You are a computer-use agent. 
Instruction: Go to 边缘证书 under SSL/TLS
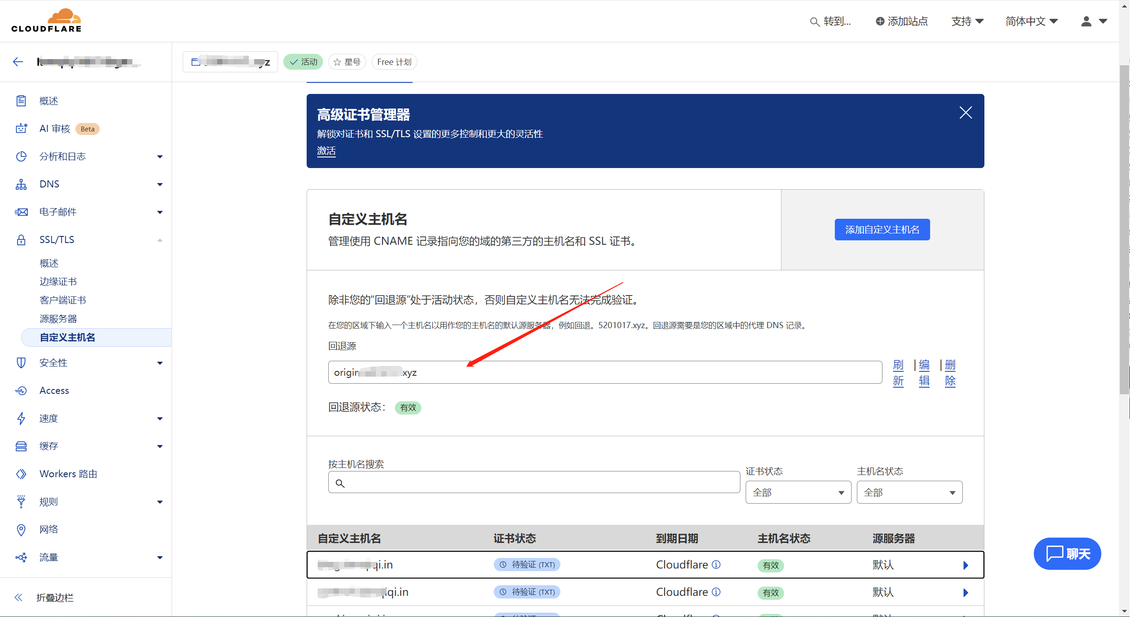pyautogui.click(x=58, y=281)
